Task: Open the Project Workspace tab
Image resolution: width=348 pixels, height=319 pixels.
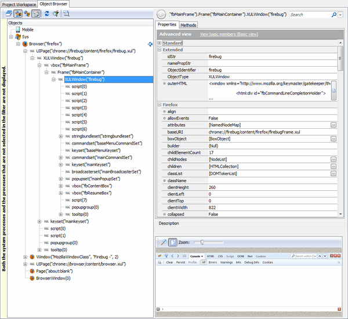Action: [x=19, y=3]
